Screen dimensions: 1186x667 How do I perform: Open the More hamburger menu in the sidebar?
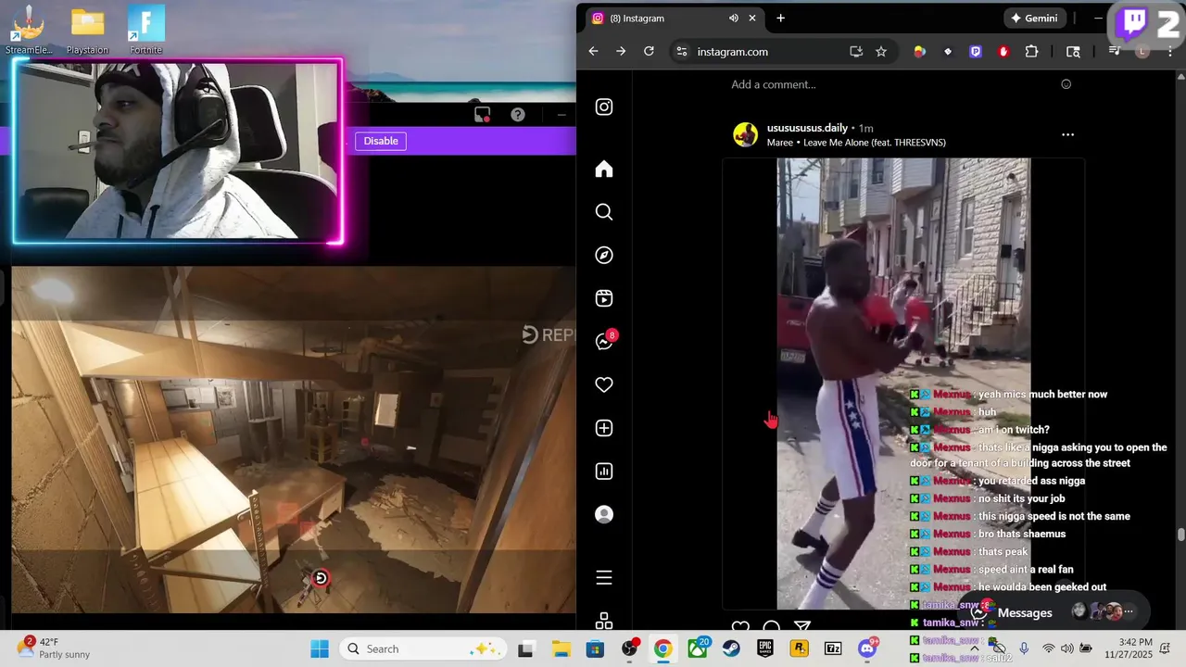tap(604, 578)
